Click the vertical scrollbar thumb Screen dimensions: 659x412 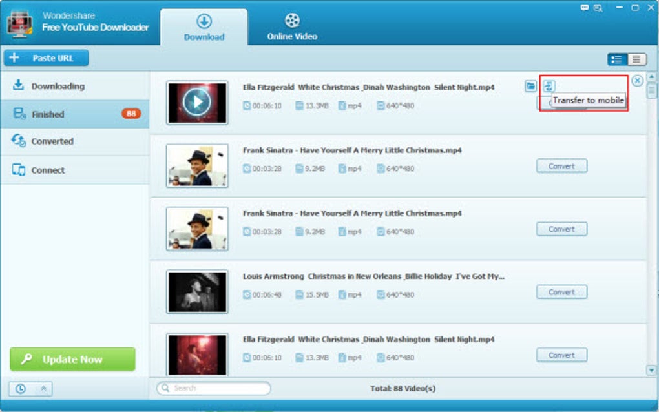point(651,90)
